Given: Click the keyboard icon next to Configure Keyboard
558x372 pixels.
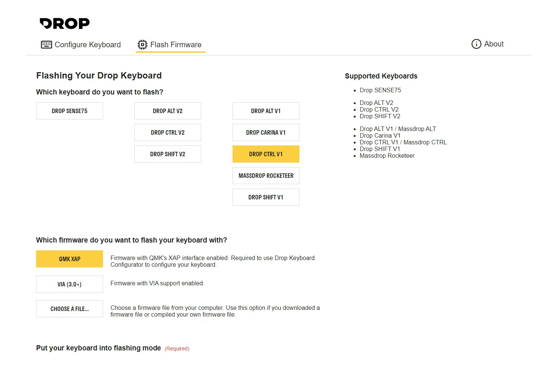Looking at the screenshot, I should click(46, 44).
